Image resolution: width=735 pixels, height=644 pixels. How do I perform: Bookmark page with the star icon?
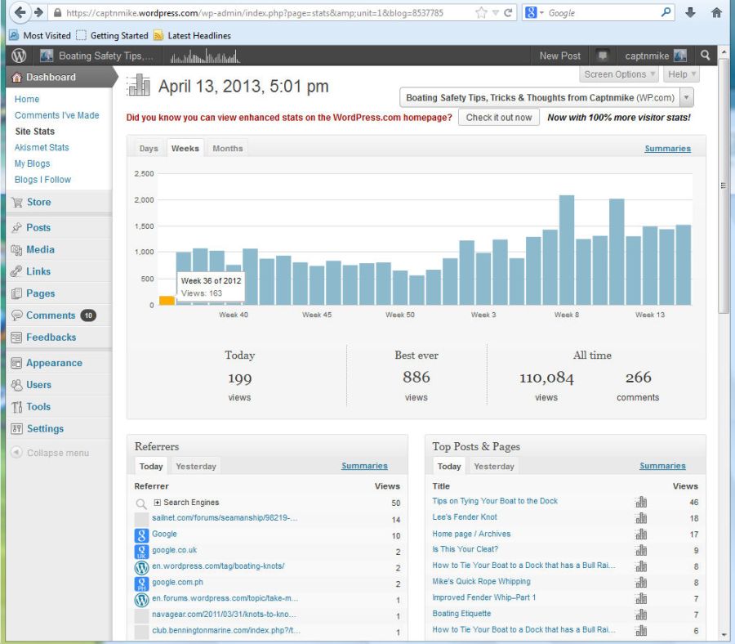(482, 13)
